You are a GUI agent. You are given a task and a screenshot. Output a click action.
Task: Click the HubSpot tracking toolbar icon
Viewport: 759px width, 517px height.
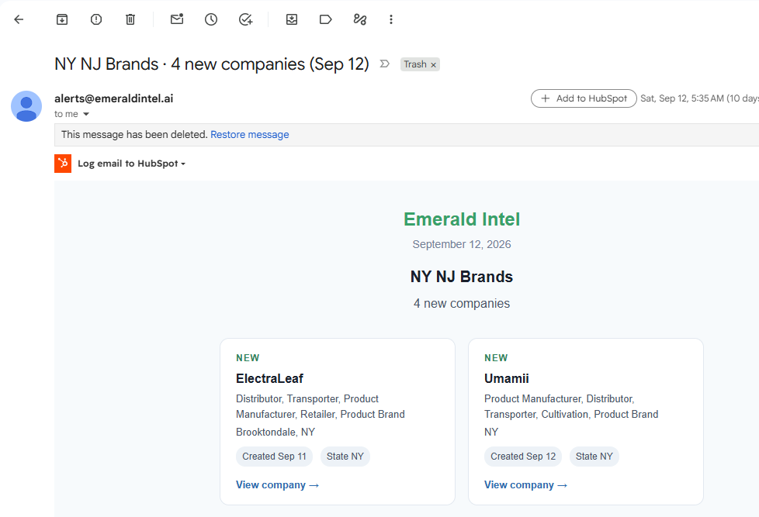coord(359,19)
